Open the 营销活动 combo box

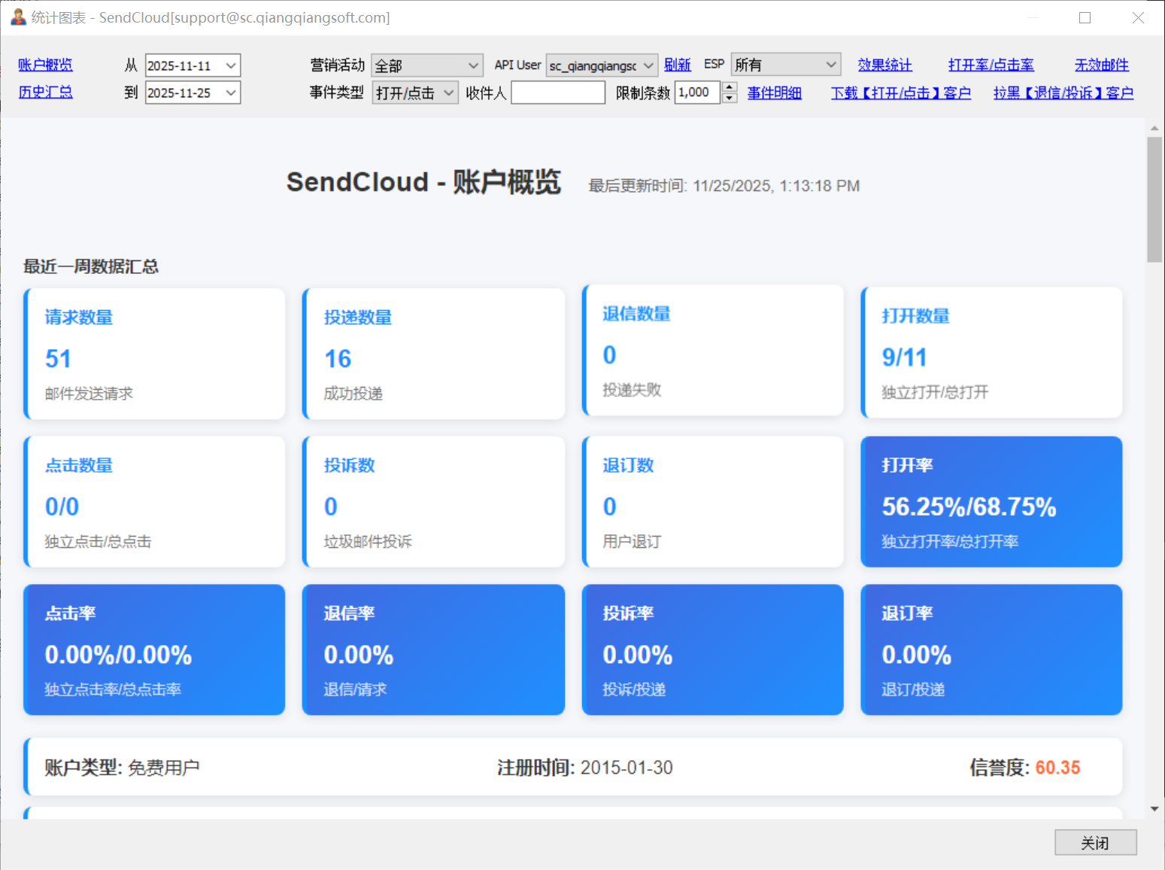tap(473, 66)
